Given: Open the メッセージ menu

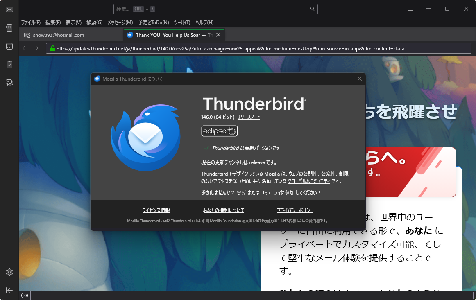Looking at the screenshot, I should tap(120, 23).
